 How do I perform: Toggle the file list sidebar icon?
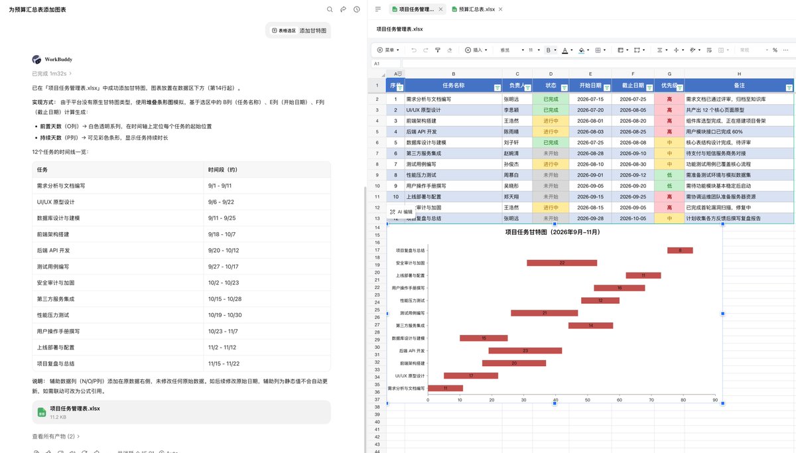(378, 9)
